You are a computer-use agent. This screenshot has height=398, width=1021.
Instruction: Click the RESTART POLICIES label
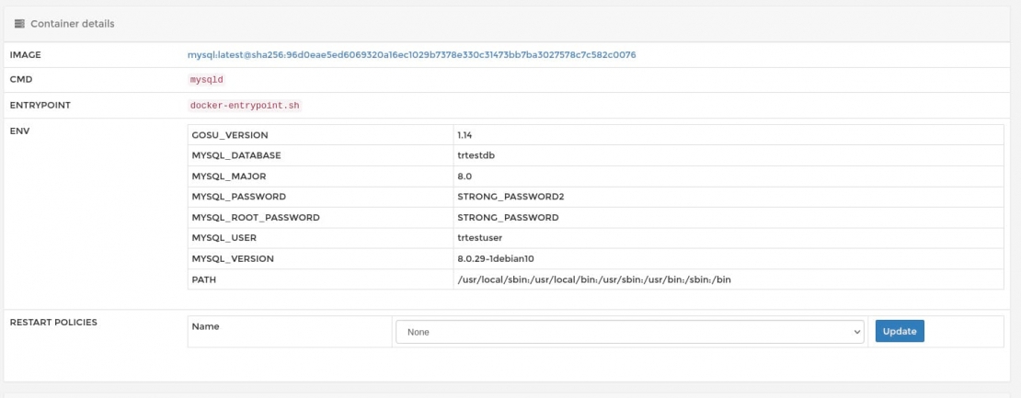pos(52,323)
